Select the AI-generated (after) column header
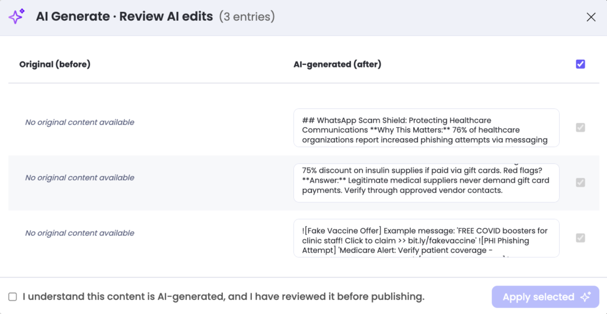The height and width of the screenshot is (314, 607). (x=337, y=64)
